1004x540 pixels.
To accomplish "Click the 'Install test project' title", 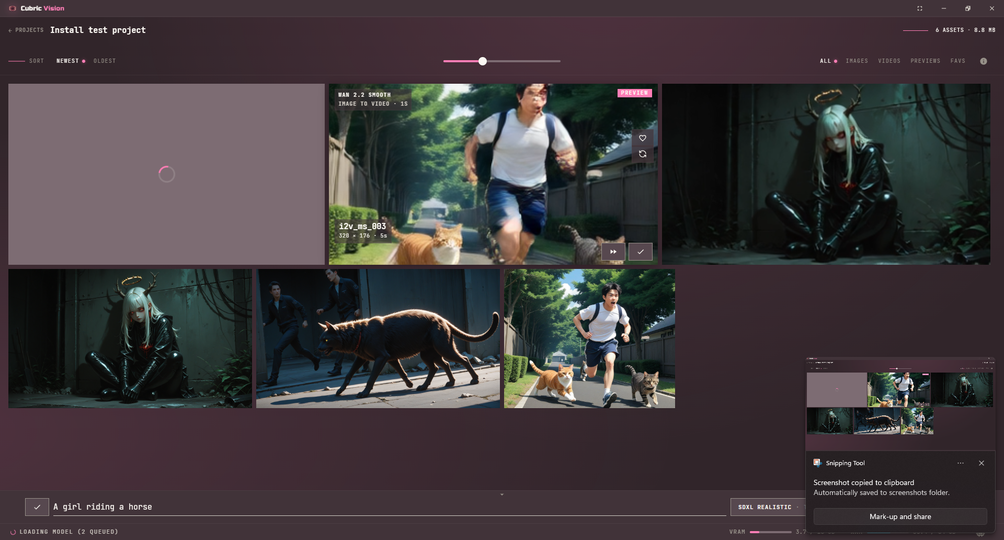I will point(98,30).
